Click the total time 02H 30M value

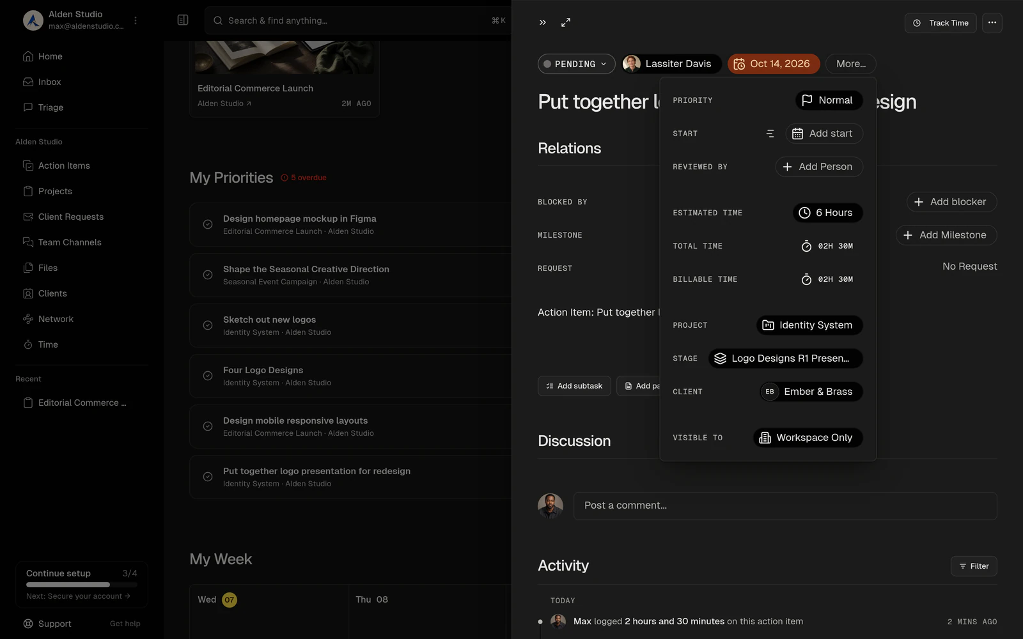coord(827,246)
